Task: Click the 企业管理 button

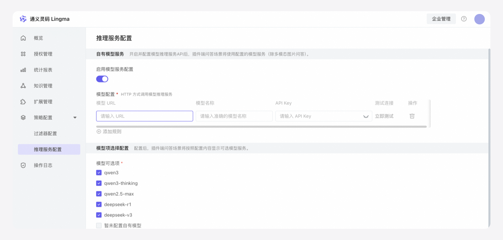Action: coord(441,19)
